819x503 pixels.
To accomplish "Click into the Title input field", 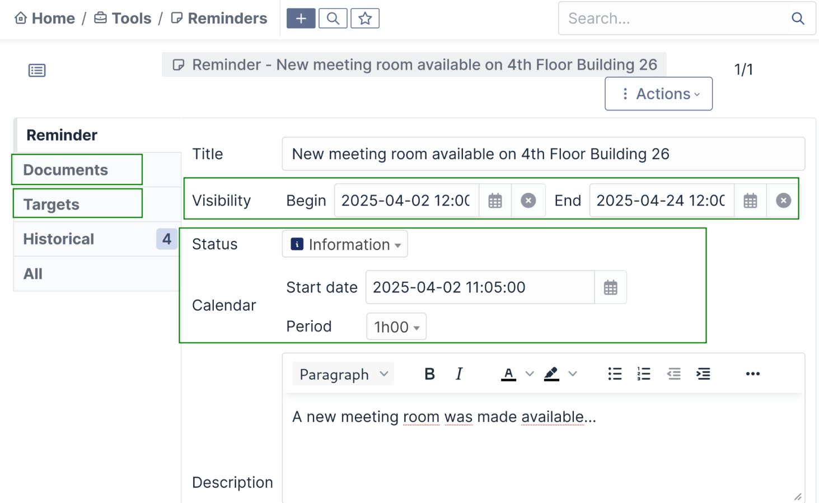I will [x=543, y=154].
